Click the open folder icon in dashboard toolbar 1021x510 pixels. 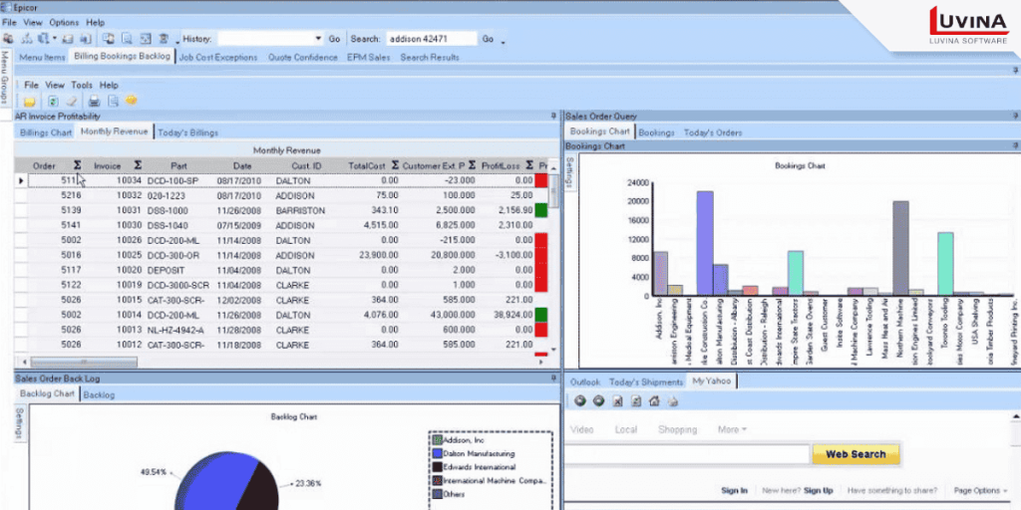29,101
